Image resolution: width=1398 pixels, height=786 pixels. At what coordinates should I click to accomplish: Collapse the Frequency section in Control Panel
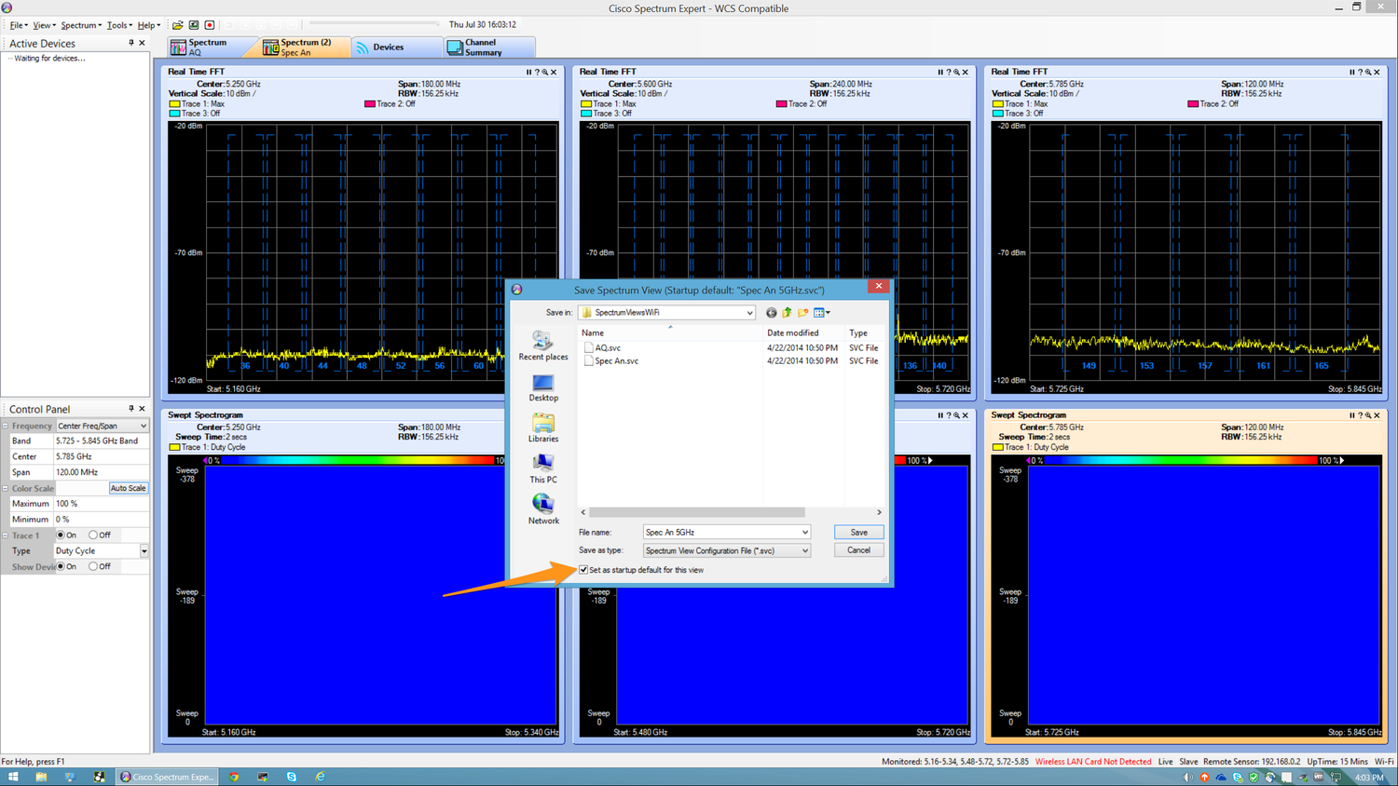(x=6, y=426)
